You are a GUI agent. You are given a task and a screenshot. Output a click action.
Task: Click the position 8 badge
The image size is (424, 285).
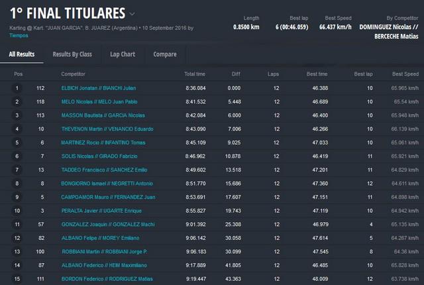pyautogui.click(x=17, y=184)
